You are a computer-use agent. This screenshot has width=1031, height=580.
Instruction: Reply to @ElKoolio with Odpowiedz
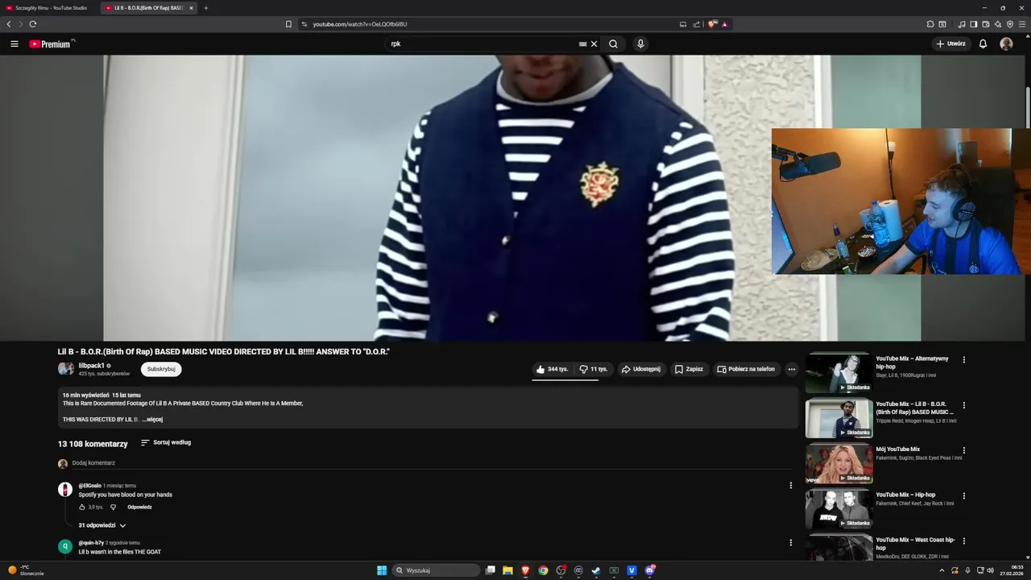pos(139,507)
